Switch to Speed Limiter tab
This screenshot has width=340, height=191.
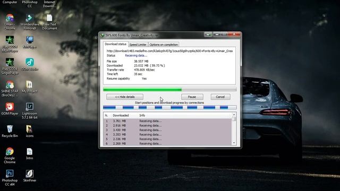[x=138, y=45]
